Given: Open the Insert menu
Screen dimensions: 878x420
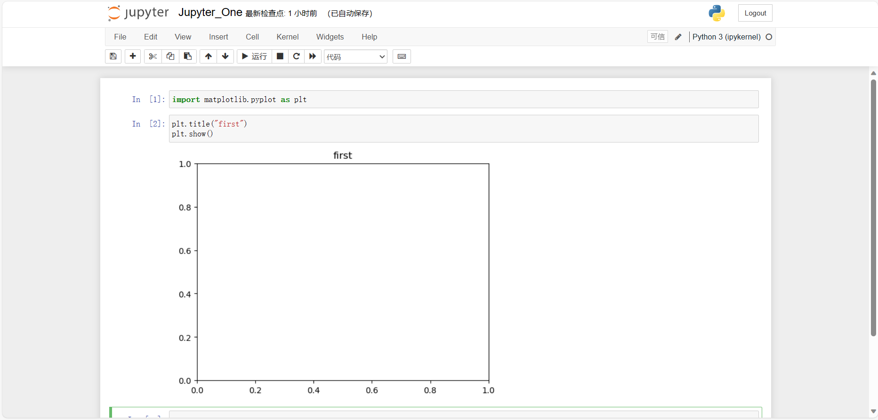Looking at the screenshot, I should (x=218, y=37).
